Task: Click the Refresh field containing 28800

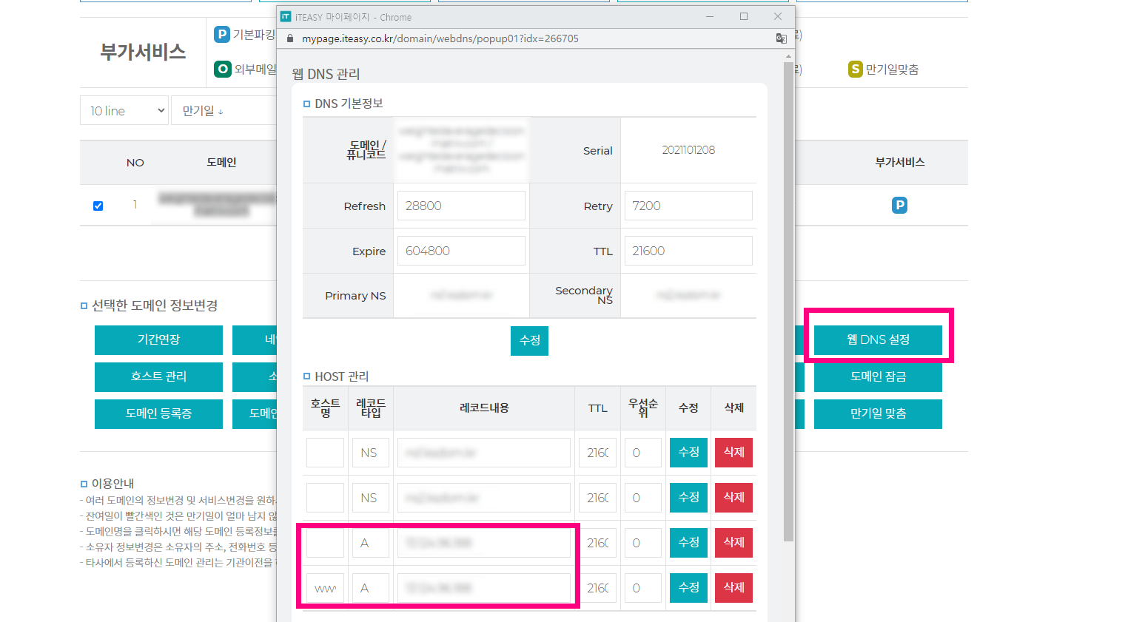Action: (461, 206)
